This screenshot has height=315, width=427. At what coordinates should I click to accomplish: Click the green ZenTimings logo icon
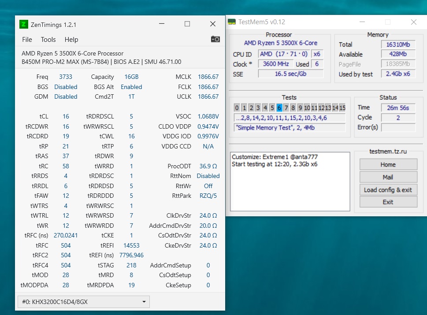pos(24,24)
